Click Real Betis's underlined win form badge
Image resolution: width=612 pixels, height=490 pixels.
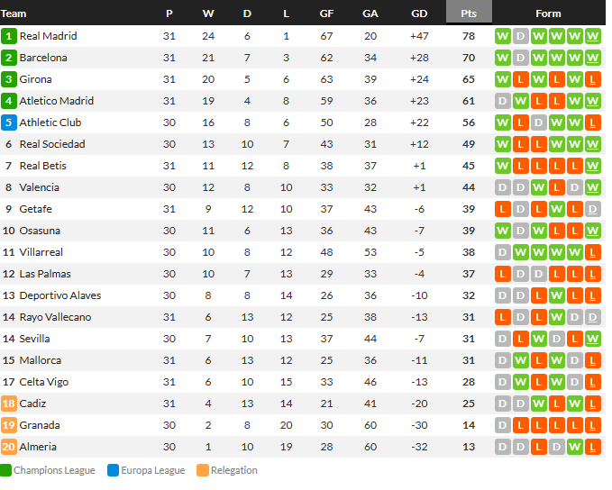click(592, 166)
